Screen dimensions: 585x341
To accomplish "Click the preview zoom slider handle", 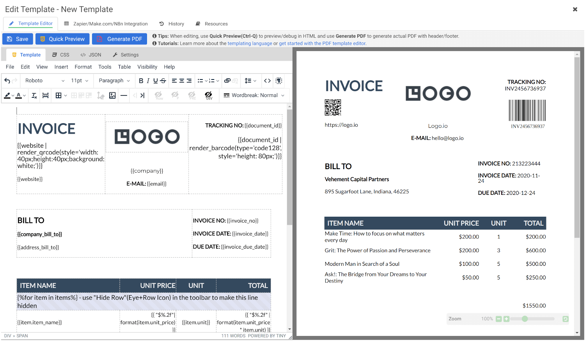I will (525, 319).
